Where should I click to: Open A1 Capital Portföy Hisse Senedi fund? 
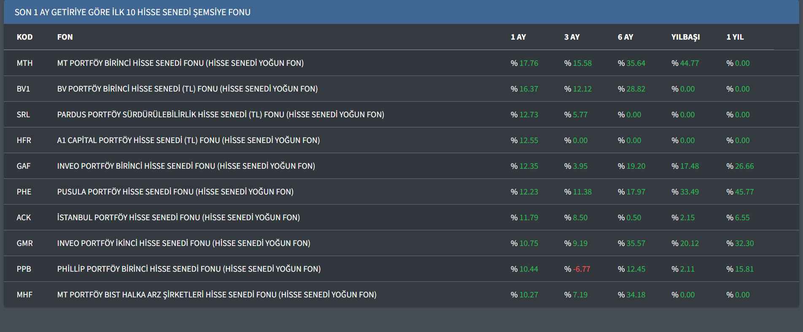(188, 140)
